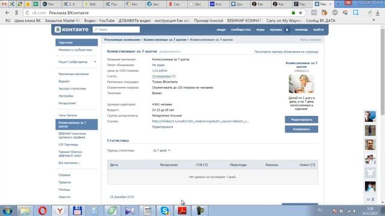Open the infobiz13.ru ad link URL
385x216 pixels.
point(200,121)
